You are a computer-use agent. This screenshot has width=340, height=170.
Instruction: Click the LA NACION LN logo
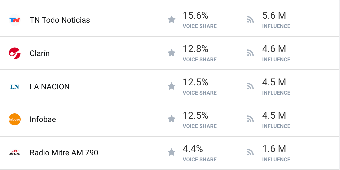tap(15, 87)
